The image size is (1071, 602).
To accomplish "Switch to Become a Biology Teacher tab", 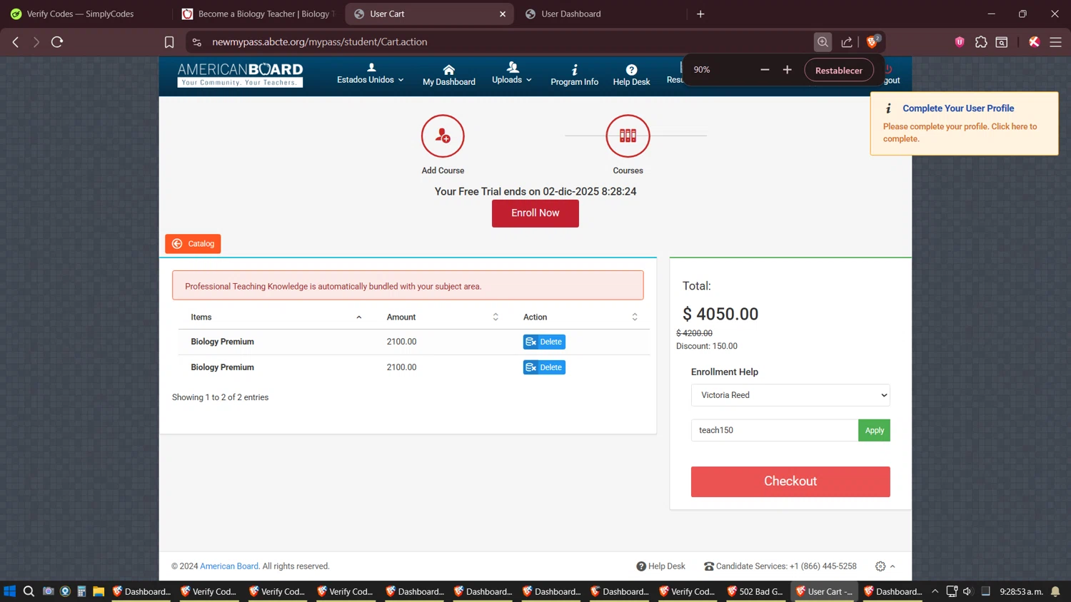I will pos(258,14).
